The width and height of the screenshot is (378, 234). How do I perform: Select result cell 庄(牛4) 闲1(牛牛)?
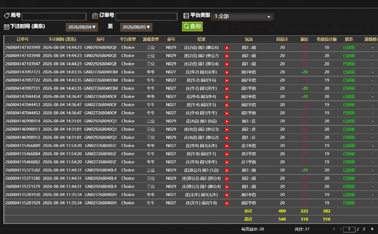201,113
